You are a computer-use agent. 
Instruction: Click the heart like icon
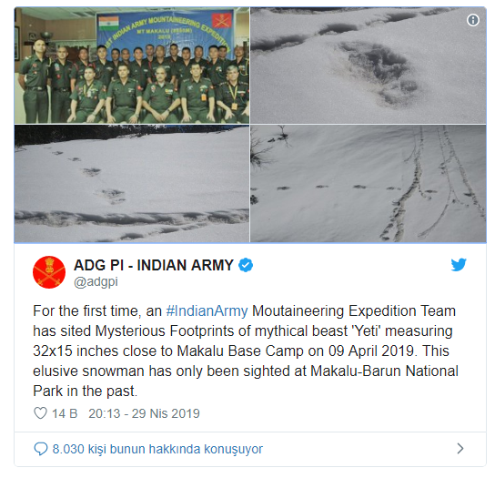[40, 413]
